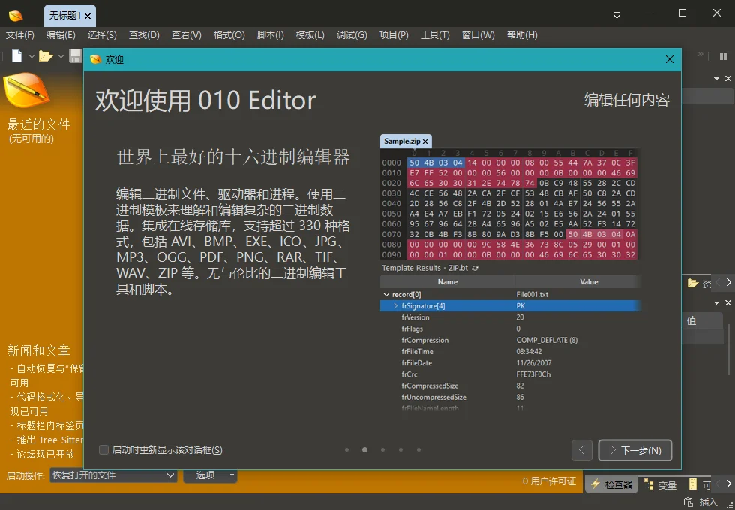Expand the open file dropdown arrow
The width and height of the screenshot is (735, 510).
click(61, 56)
